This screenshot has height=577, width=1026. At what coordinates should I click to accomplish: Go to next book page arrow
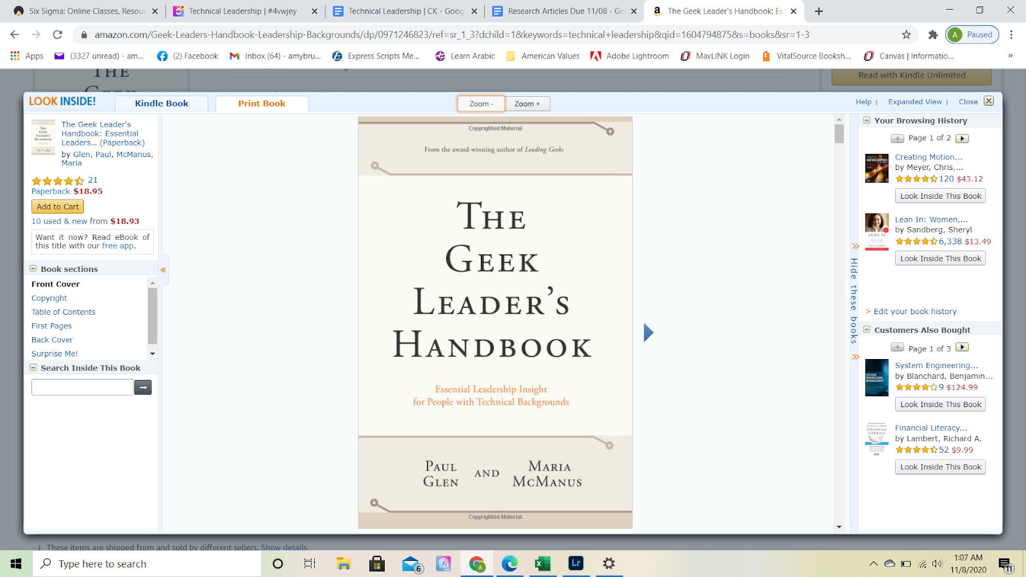[x=648, y=332]
